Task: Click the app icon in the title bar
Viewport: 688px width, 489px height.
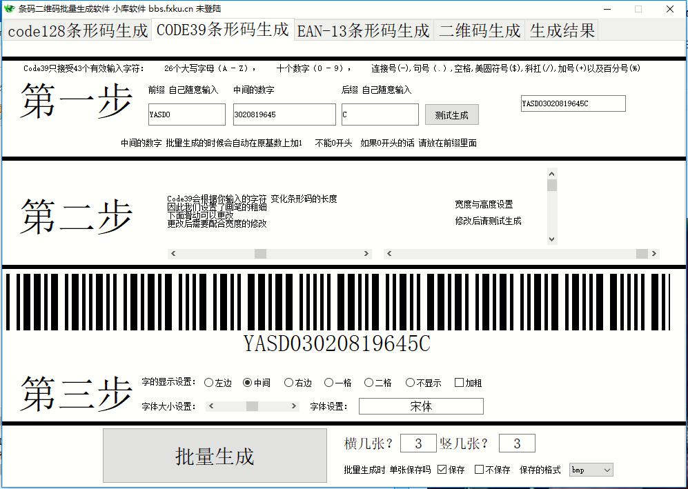Action: click(x=9, y=8)
